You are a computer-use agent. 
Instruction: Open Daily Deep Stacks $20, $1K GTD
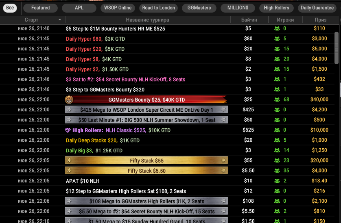(103, 141)
